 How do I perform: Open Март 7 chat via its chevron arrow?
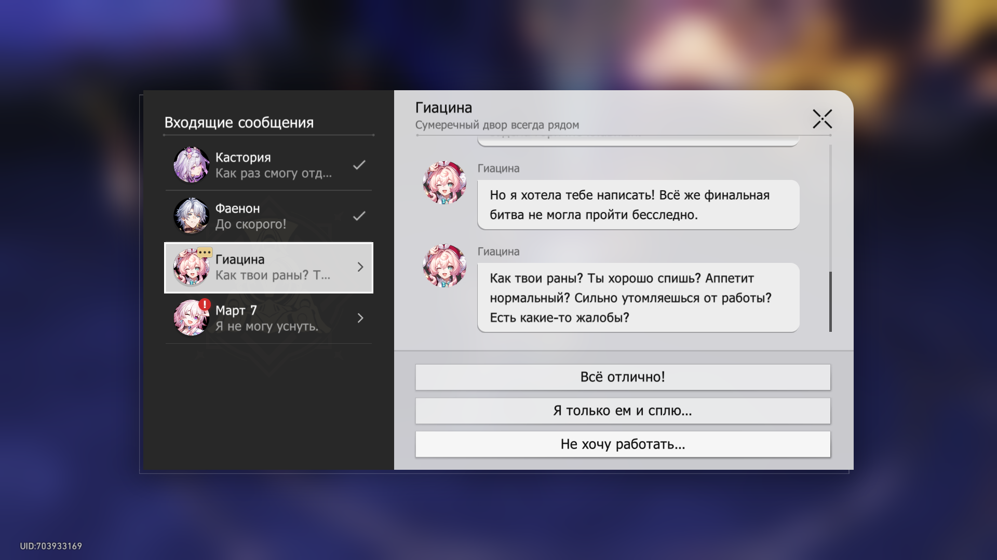click(x=360, y=318)
